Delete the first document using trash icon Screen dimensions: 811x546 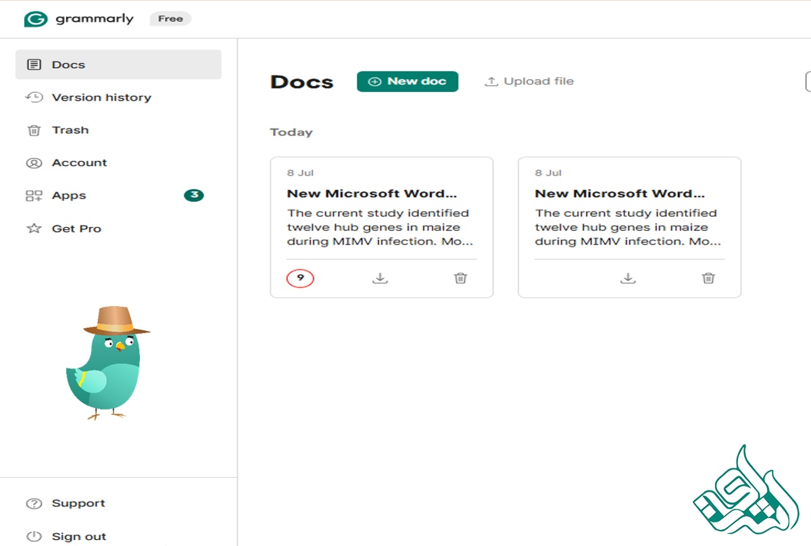coord(460,278)
